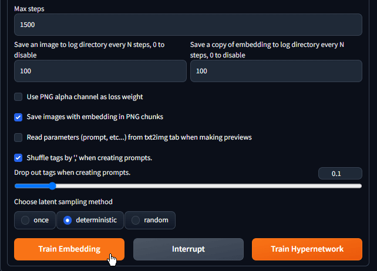
Task: Enable Read parameters from txt2img tab checkbox
Action: click(x=18, y=138)
